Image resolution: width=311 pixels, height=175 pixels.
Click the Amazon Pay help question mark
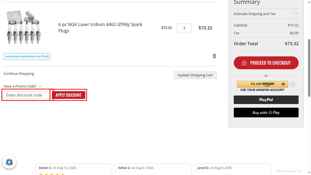[x=293, y=85]
